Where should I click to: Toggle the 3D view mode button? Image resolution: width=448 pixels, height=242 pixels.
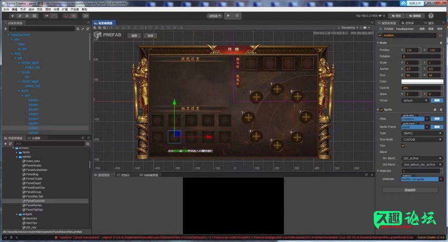tap(85, 16)
